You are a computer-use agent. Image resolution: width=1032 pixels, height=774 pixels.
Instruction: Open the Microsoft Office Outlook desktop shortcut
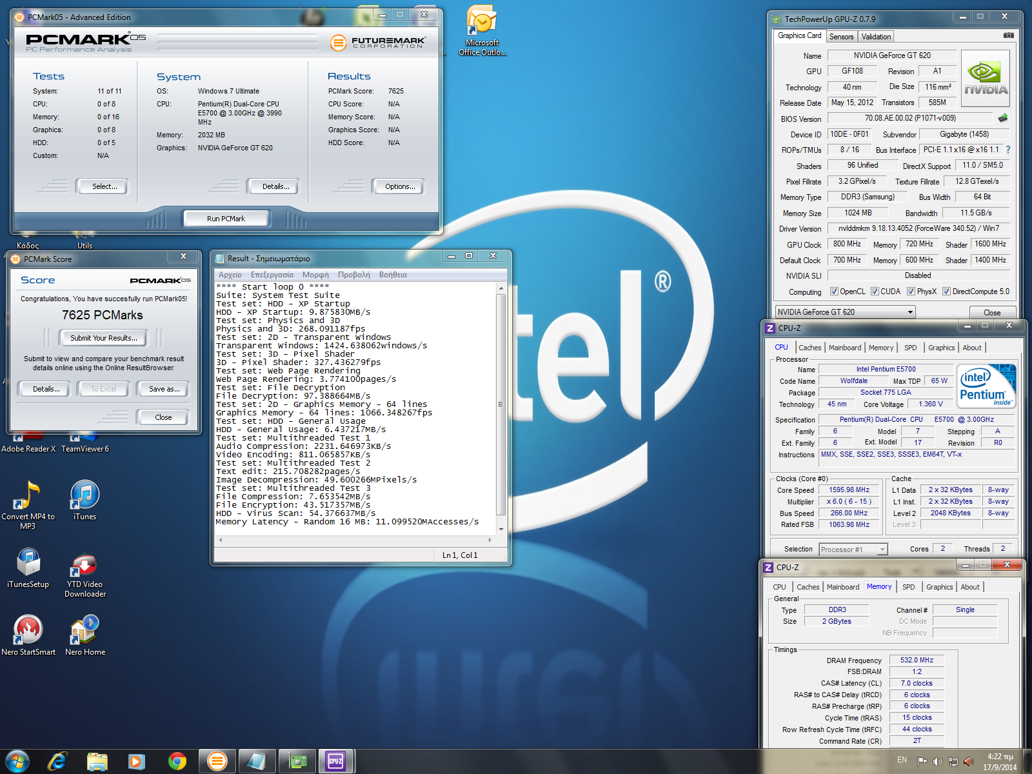(x=482, y=30)
